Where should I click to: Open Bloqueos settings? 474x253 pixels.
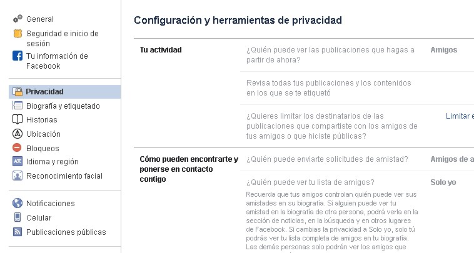point(43,149)
